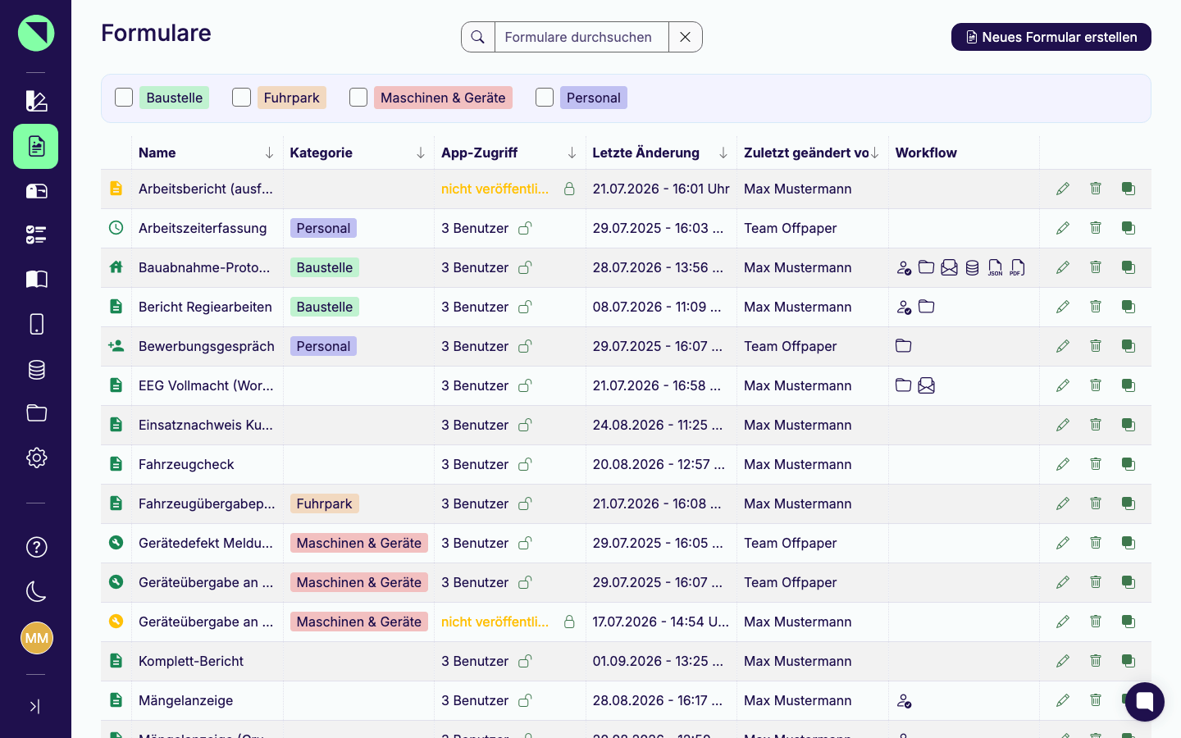Open the Komplett-Bericht form
The image size is (1181, 738).
coord(191,661)
